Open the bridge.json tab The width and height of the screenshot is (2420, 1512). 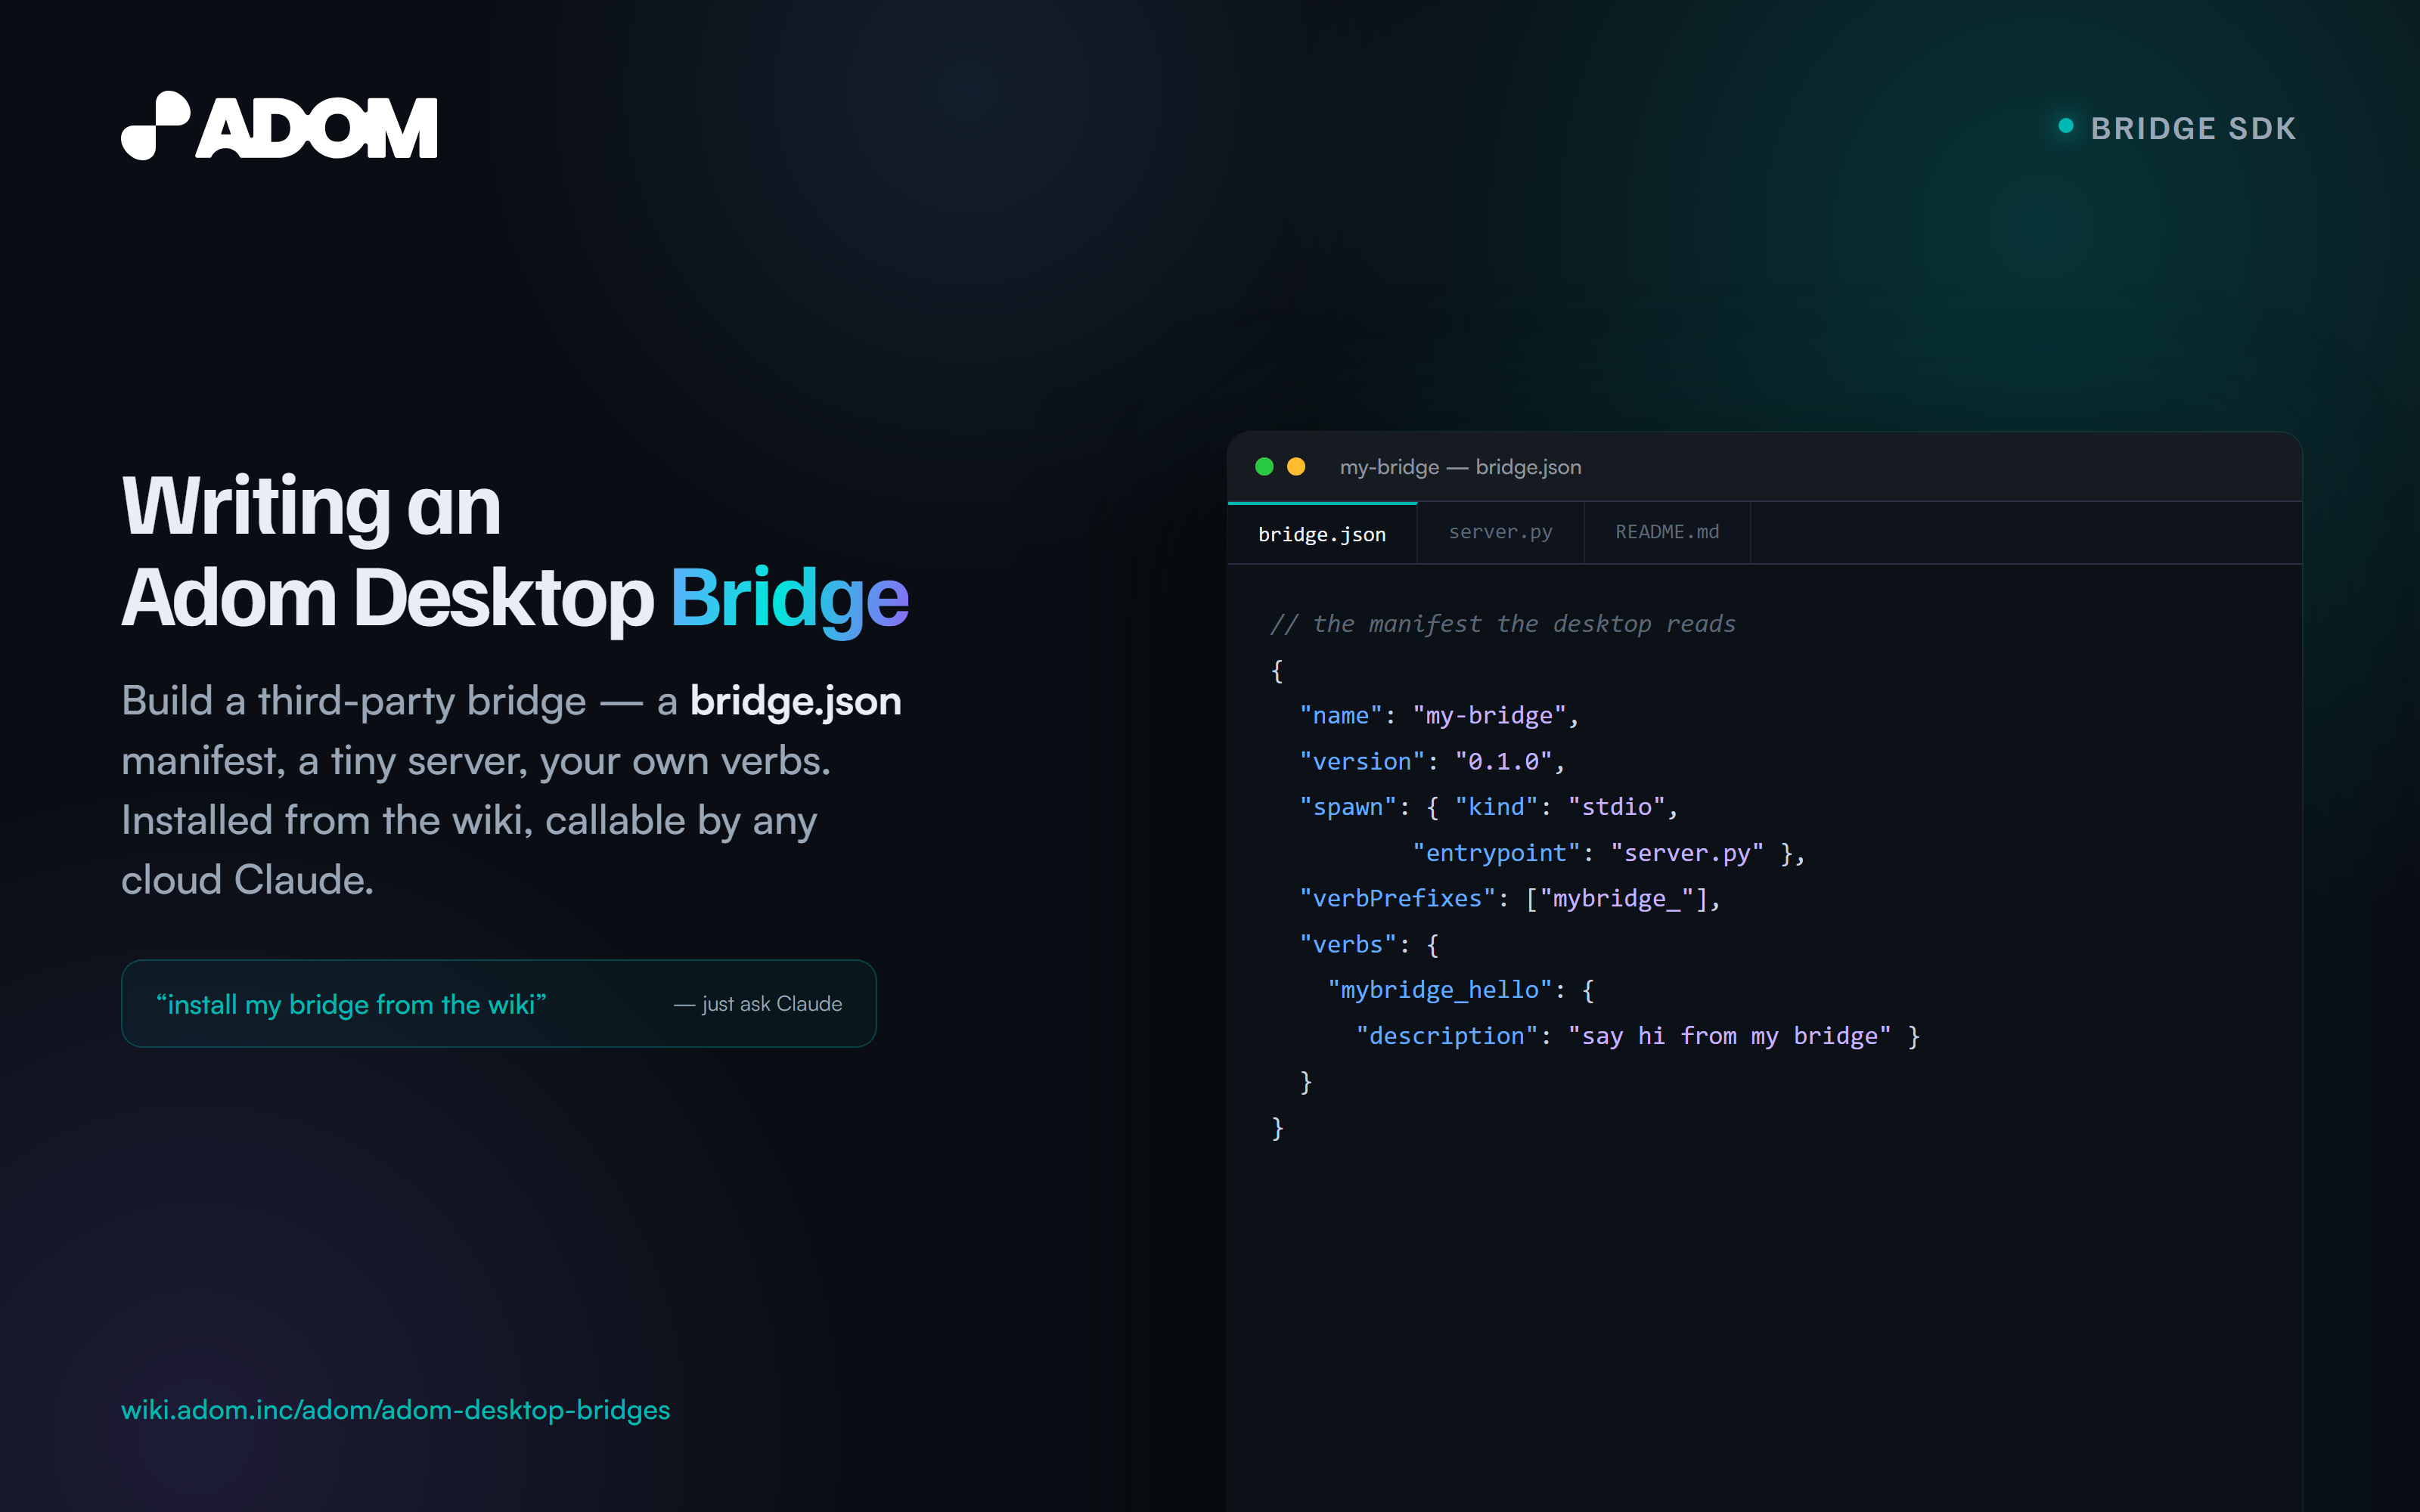[1322, 534]
